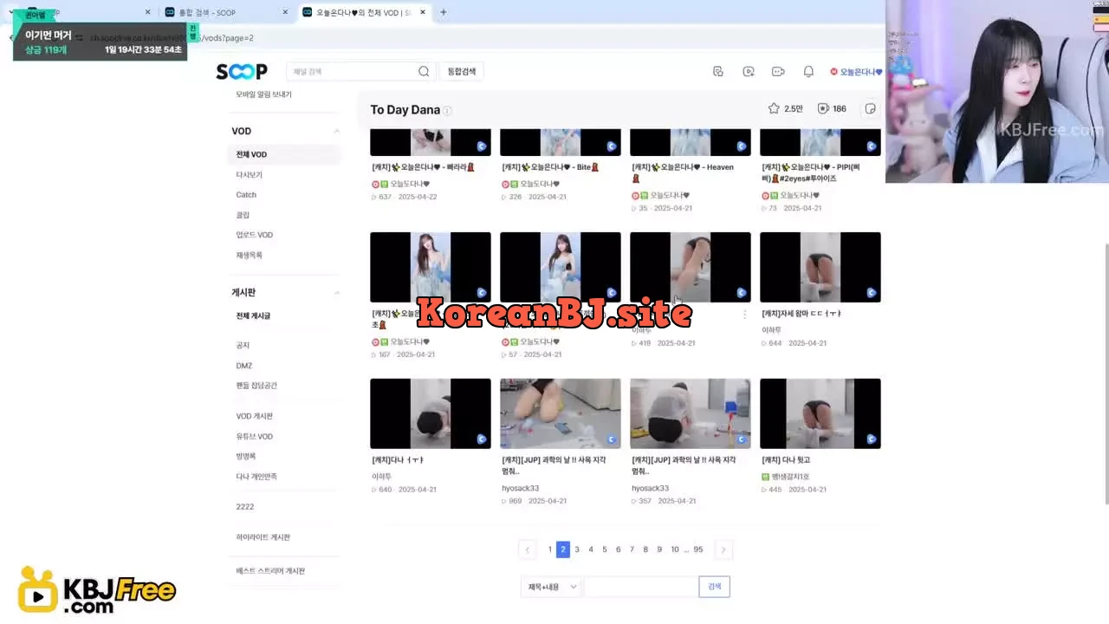Select 재생목록 in the sidebar
Screen dimensions: 1109x624
coord(249,255)
